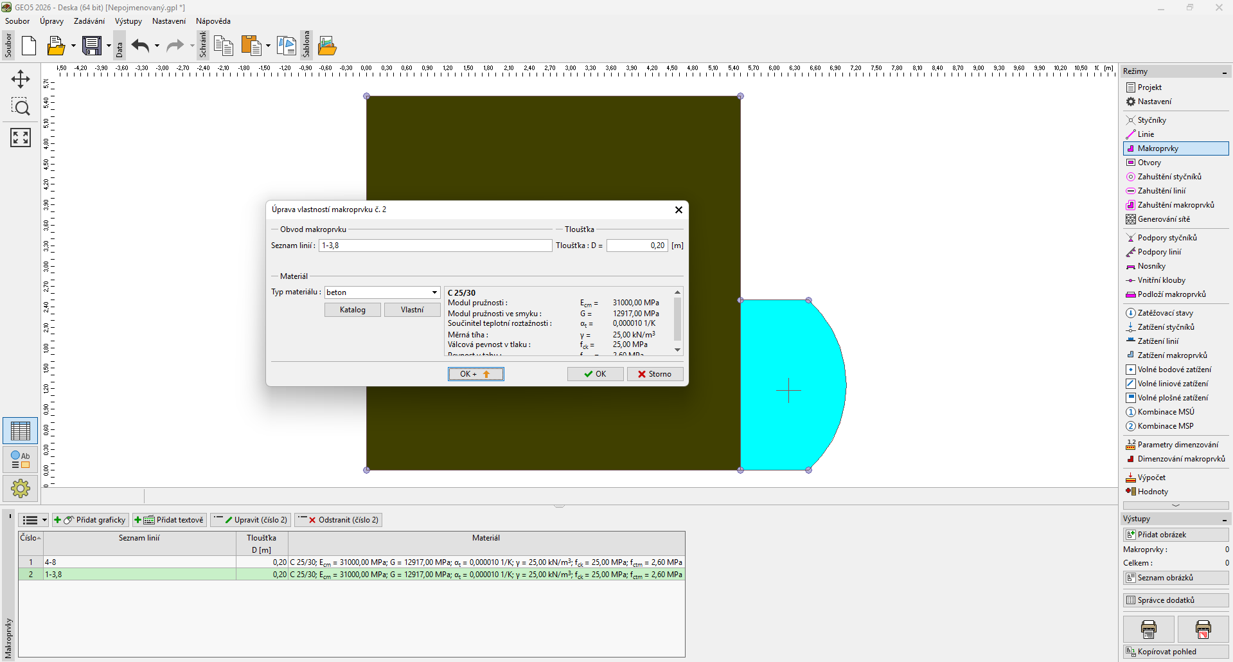Select the zoom magnifier tool
Viewport: 1233px width, 662px height.
(x=21, y=107)
